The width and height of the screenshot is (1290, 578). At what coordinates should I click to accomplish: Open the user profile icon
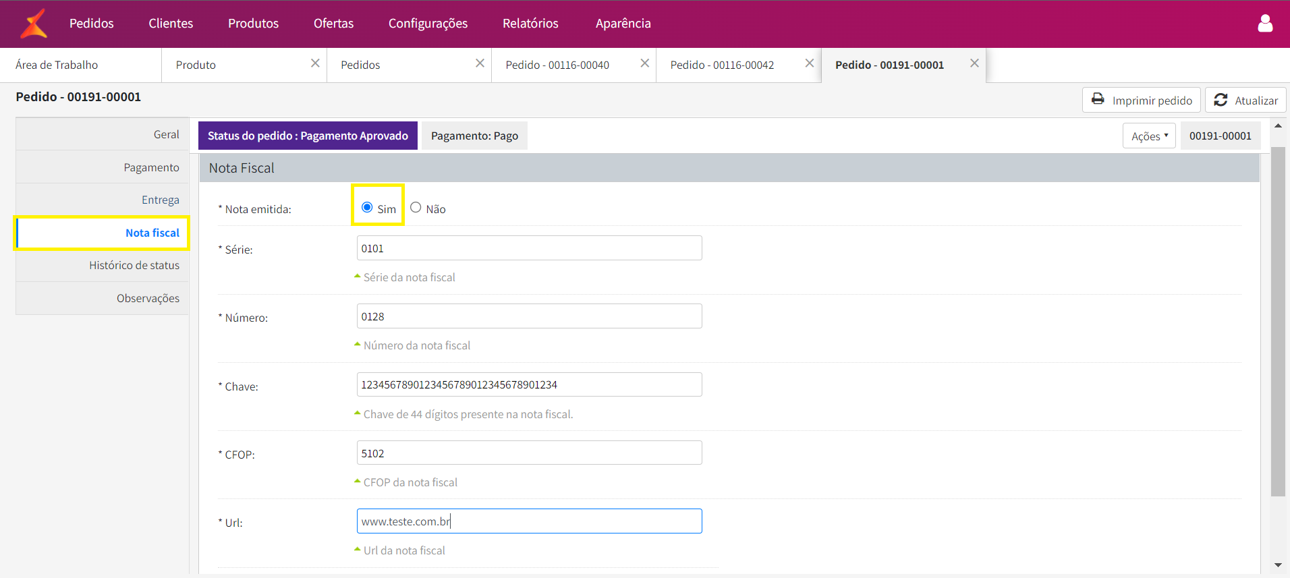click(1265, 24)
